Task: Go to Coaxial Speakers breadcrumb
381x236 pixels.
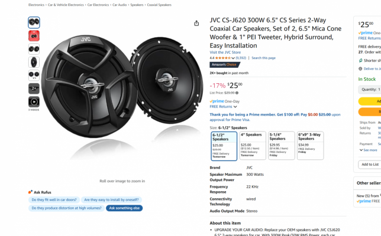Action: coord(159,5)
